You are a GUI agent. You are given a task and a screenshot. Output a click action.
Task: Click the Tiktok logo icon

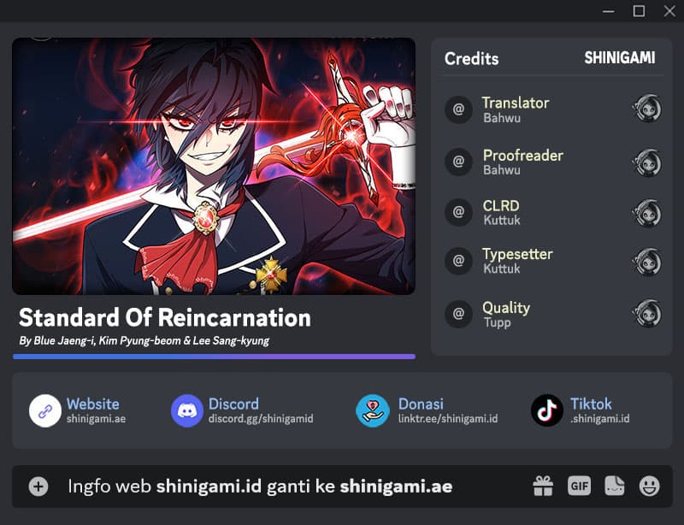547,410
